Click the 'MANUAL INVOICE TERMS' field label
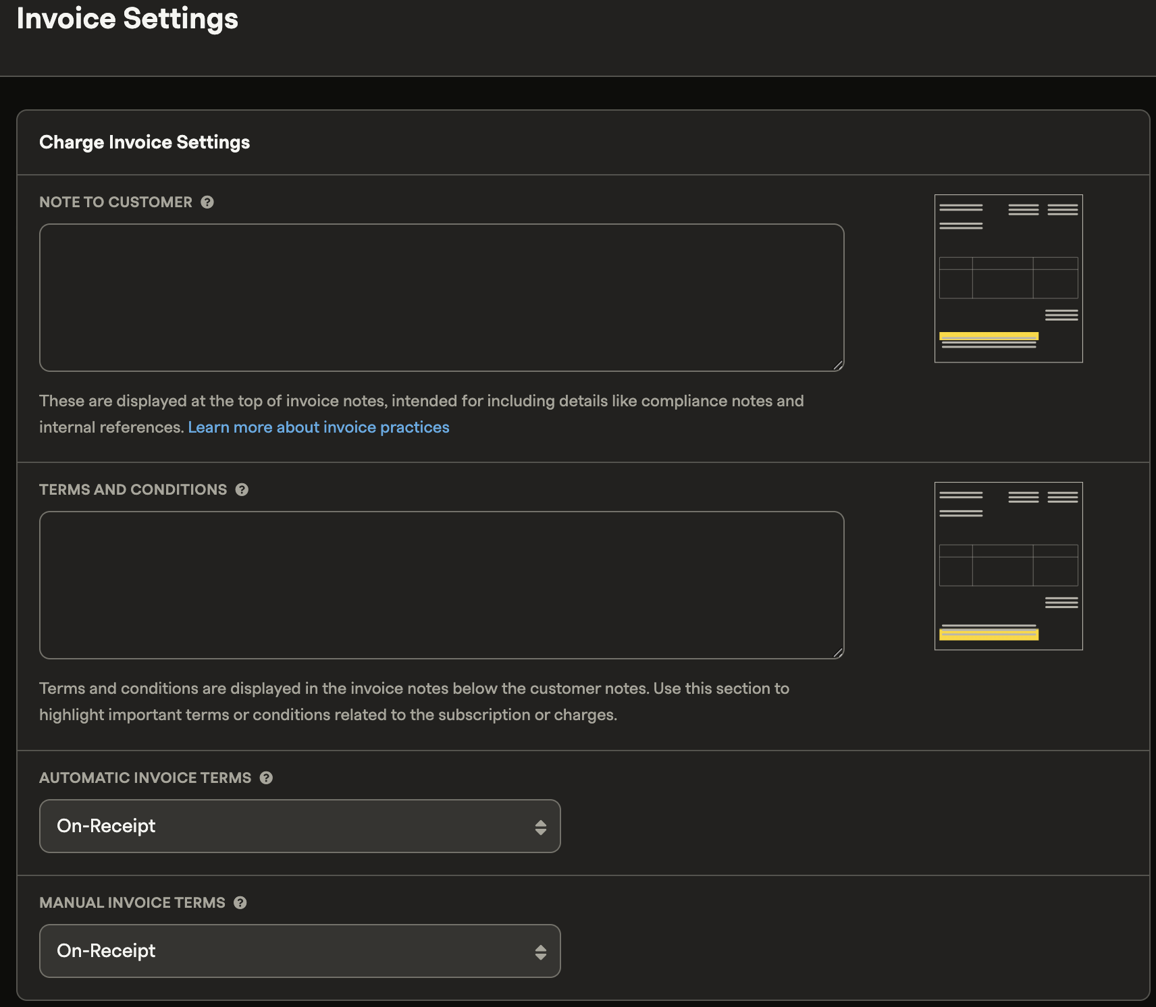 tap(132, 903)
